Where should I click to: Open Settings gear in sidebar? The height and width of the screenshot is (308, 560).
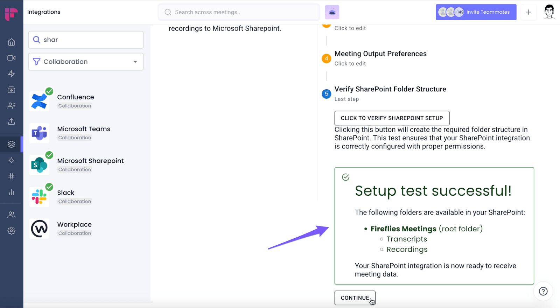pyautogui.click(x=11, y=231)
